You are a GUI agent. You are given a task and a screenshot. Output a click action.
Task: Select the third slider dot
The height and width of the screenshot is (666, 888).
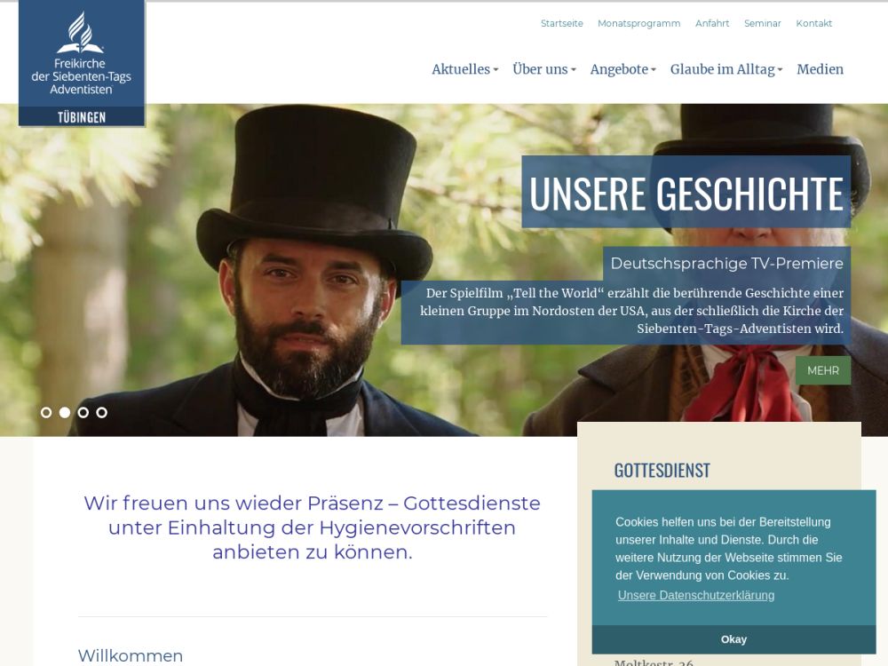[x=83, y=413]
